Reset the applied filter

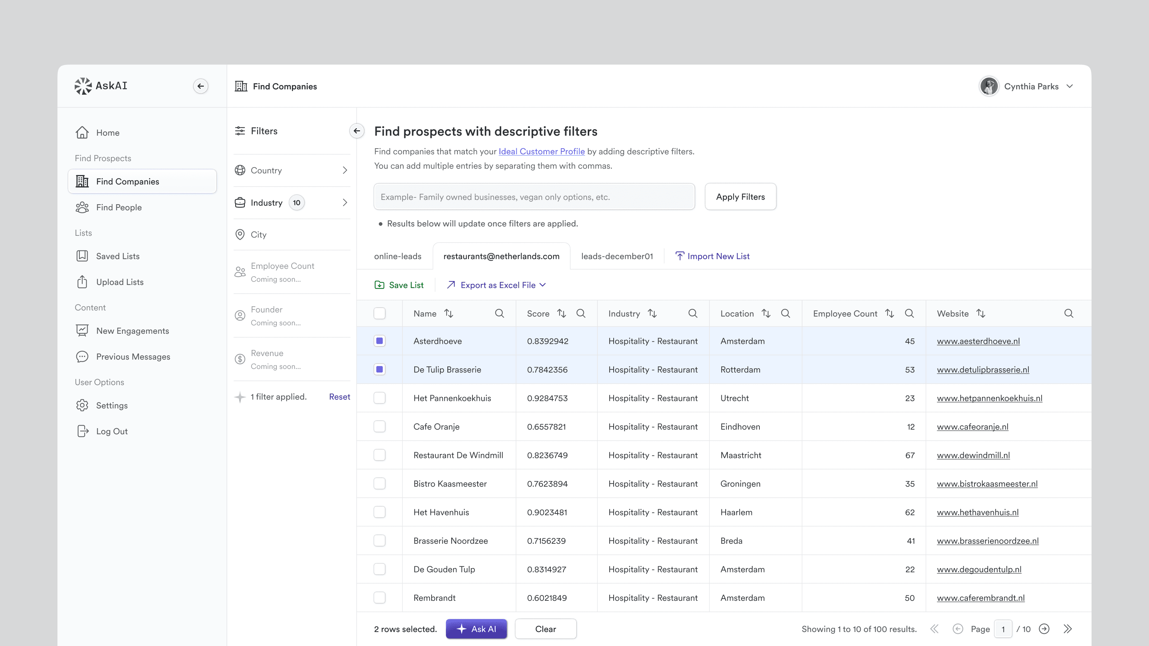pos(339,397)
